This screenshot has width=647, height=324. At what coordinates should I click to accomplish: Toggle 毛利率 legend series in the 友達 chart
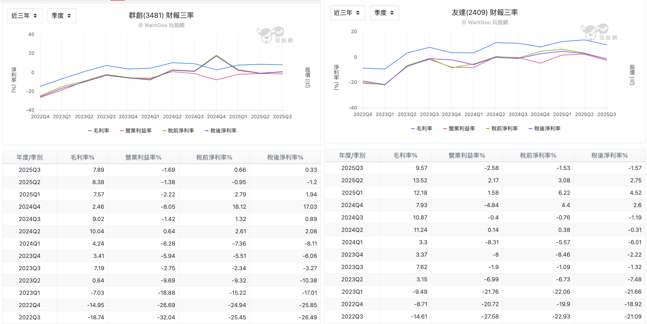[x=422, y=129]
